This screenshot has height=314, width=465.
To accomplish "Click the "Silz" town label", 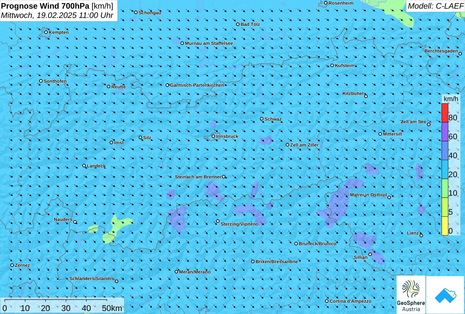I will [x=147, y=138].
